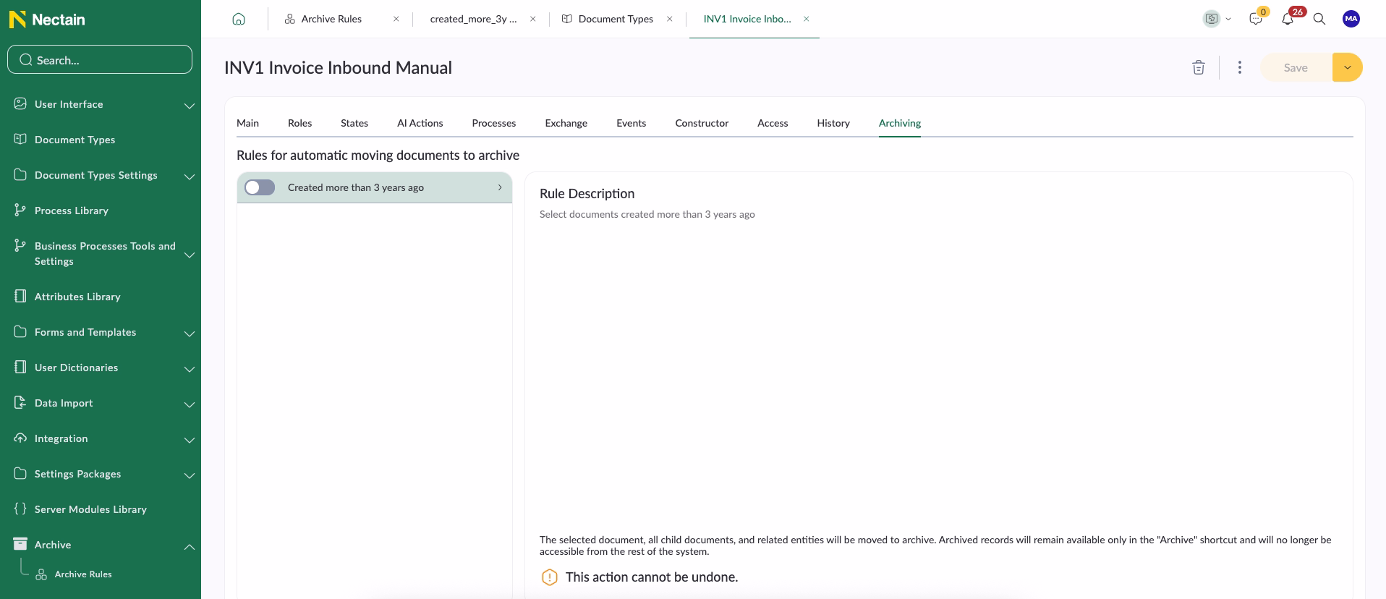Open the three-dot more options menu
Screen dimensions: 1386x599
click(1240, 67)
